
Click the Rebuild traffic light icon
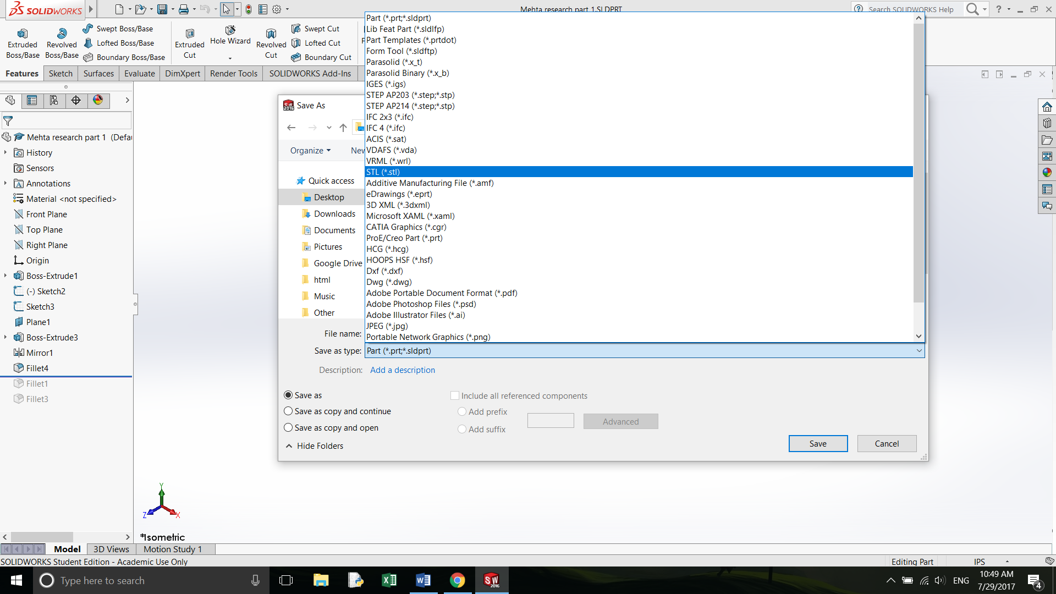pyautogui.click(x=249, y=9)
